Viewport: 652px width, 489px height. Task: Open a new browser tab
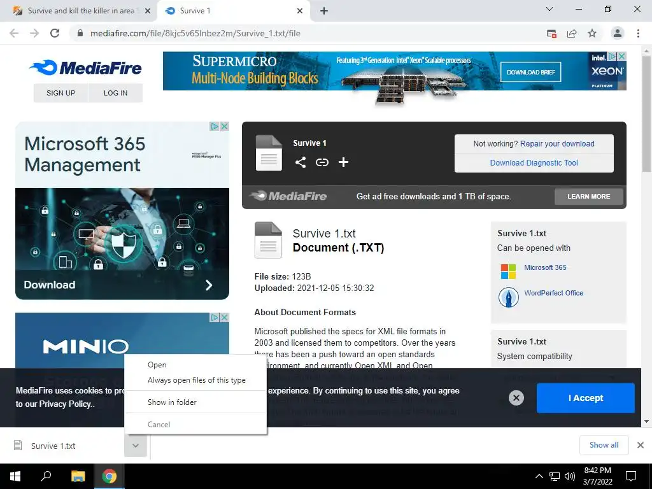(x=324, y=11)
